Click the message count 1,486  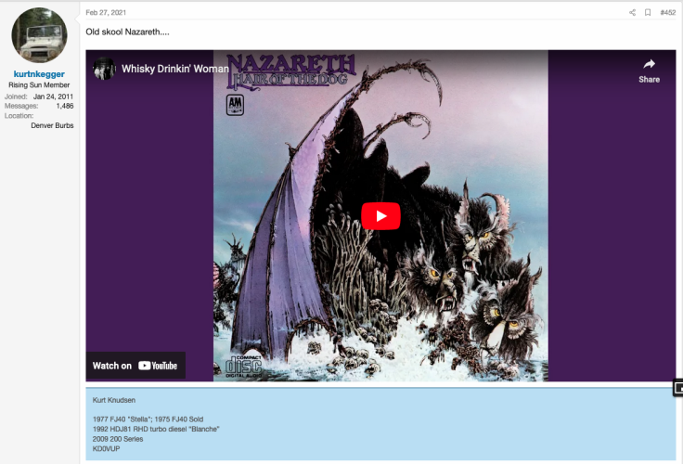pos(65,106)
